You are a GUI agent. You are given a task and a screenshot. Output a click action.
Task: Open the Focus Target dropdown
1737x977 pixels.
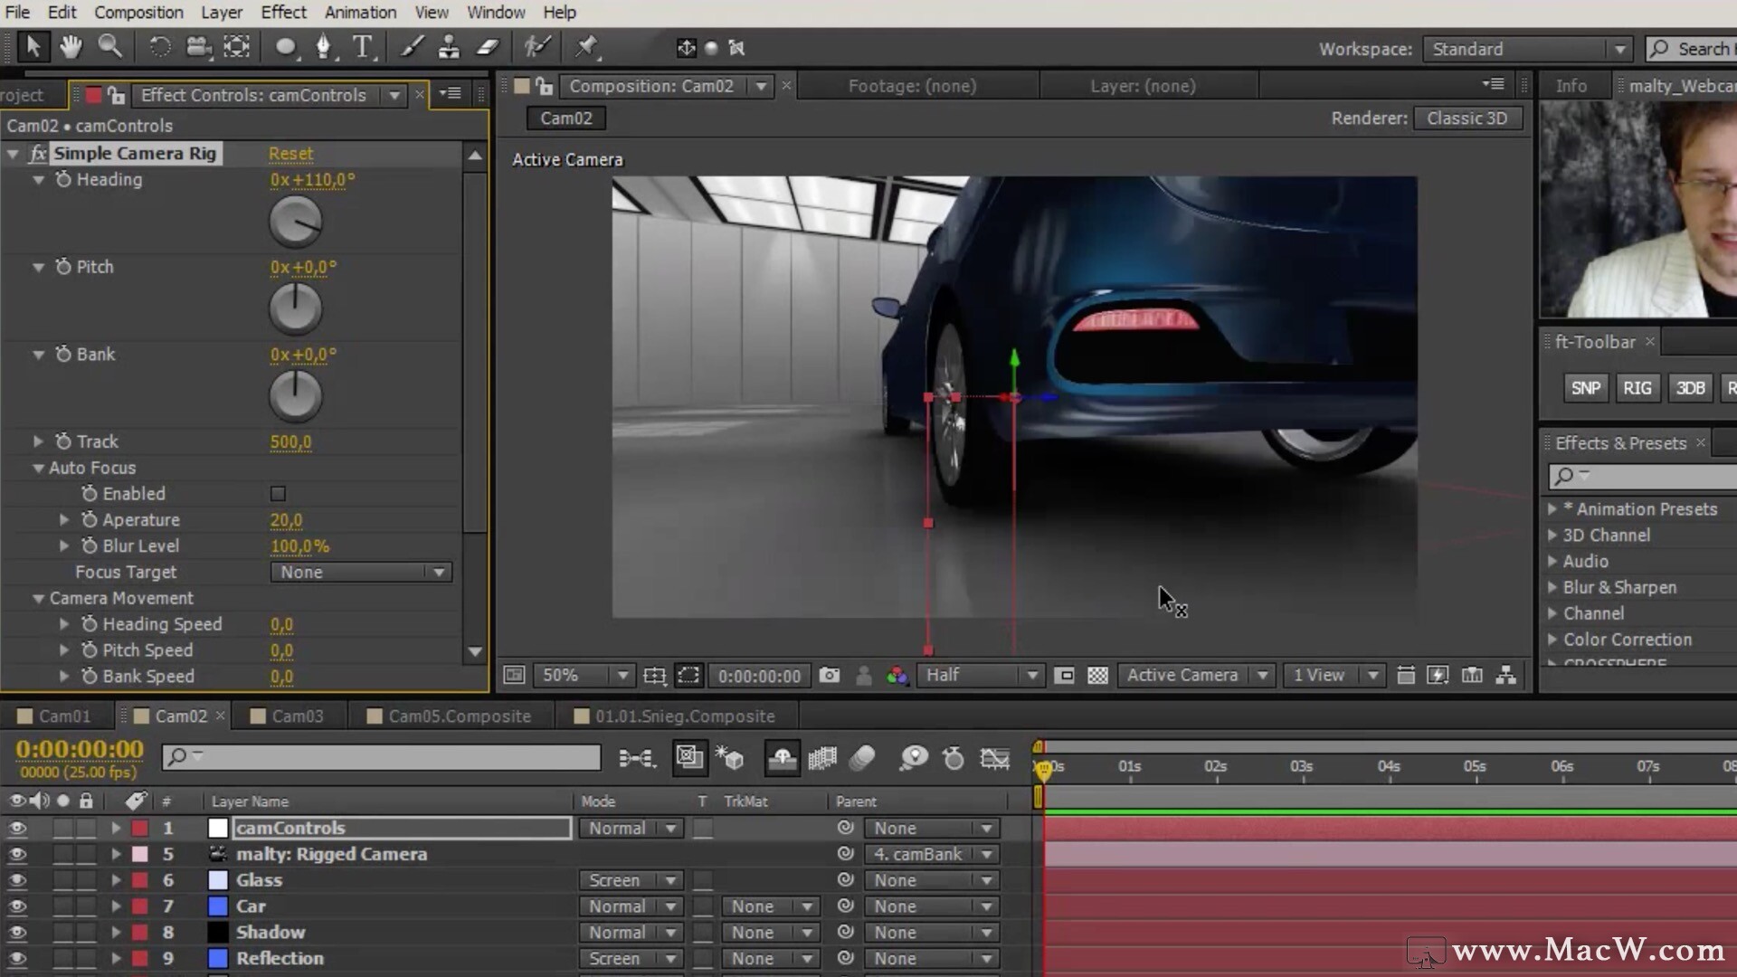[360, 573]
